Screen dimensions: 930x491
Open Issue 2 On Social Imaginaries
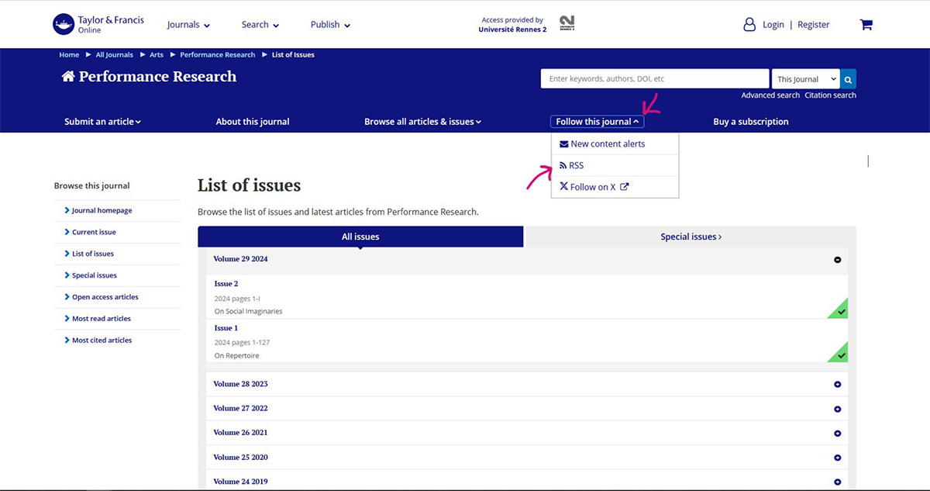(226, 284)
